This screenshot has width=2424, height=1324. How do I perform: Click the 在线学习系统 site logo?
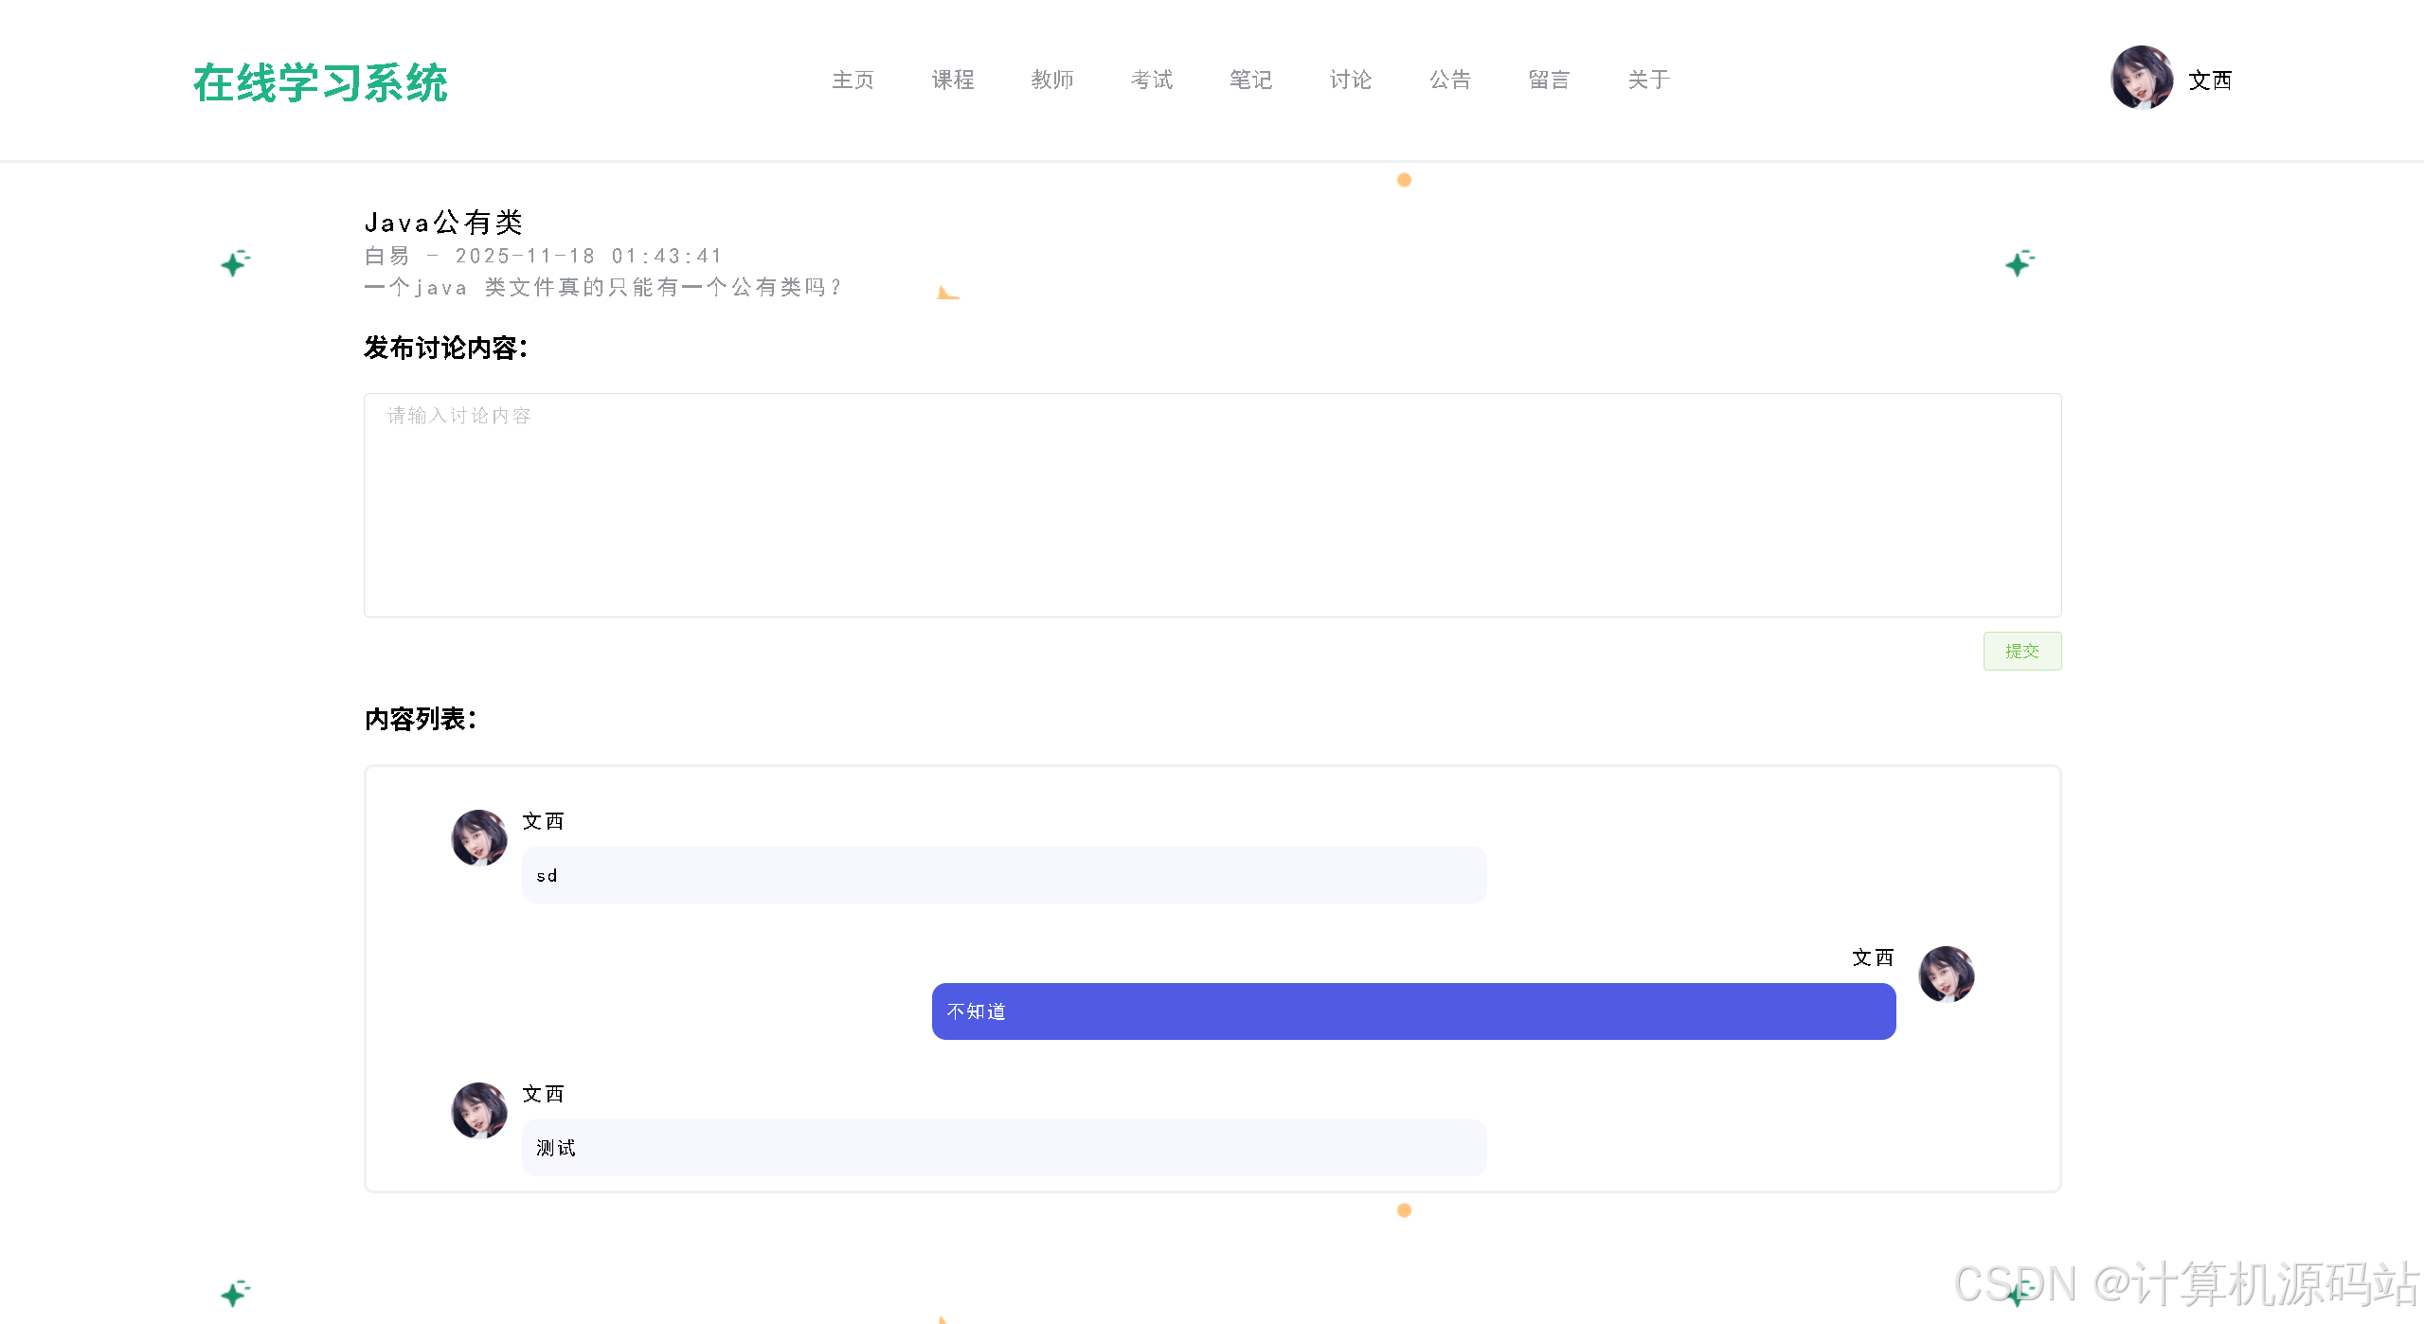click(320, 82)
